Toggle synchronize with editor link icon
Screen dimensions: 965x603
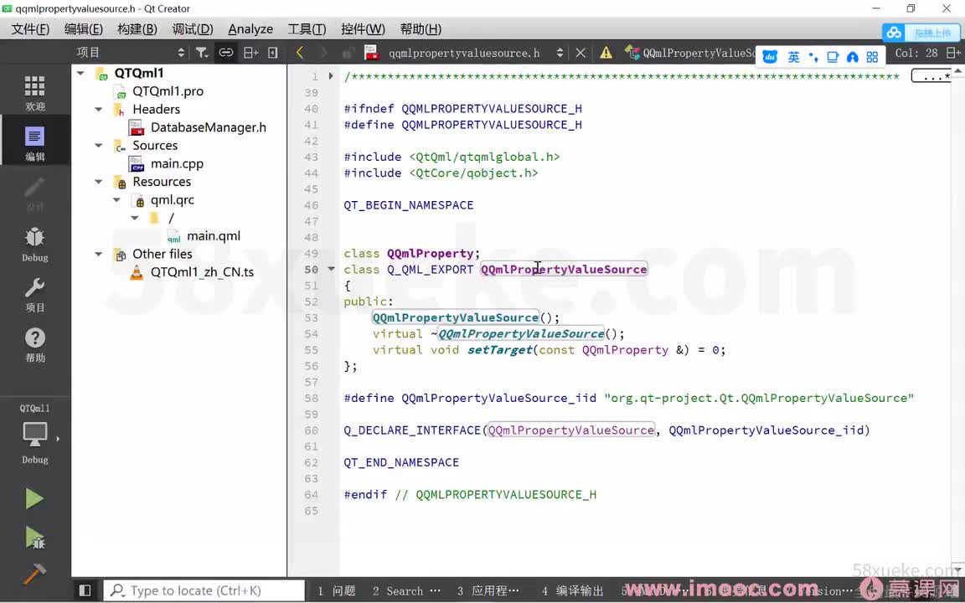(x=226, y=53)
